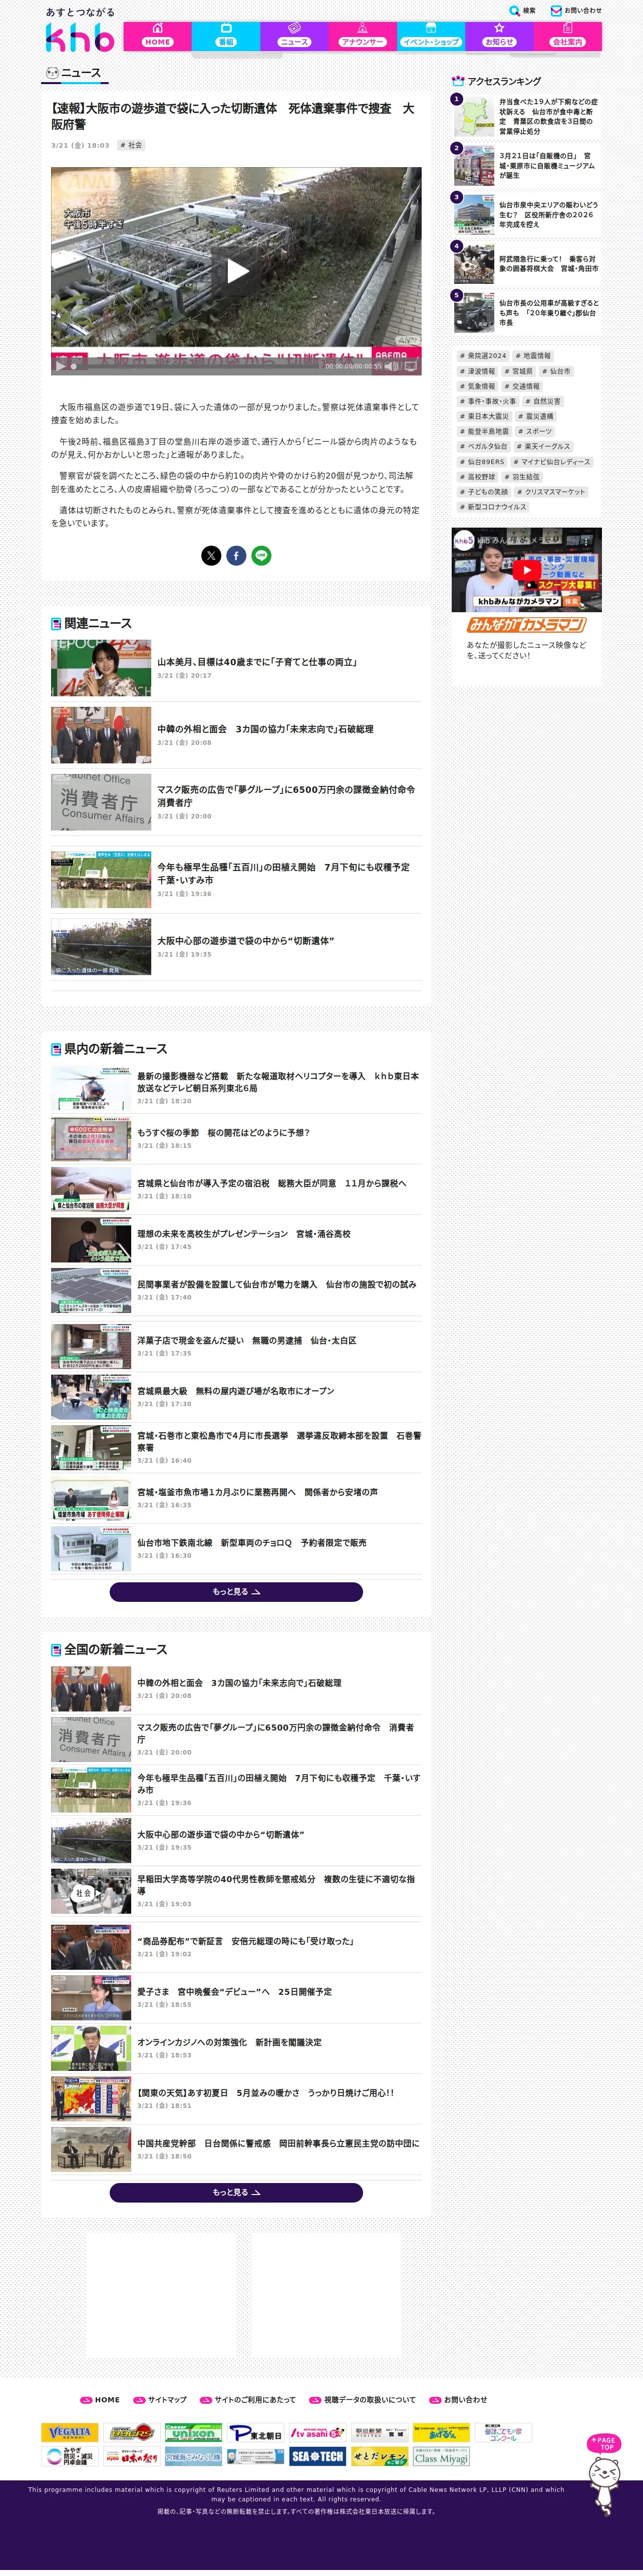Open the HOME tab in the navigation bar
This screenshot has width=643, height=2576.
(157, 36)
